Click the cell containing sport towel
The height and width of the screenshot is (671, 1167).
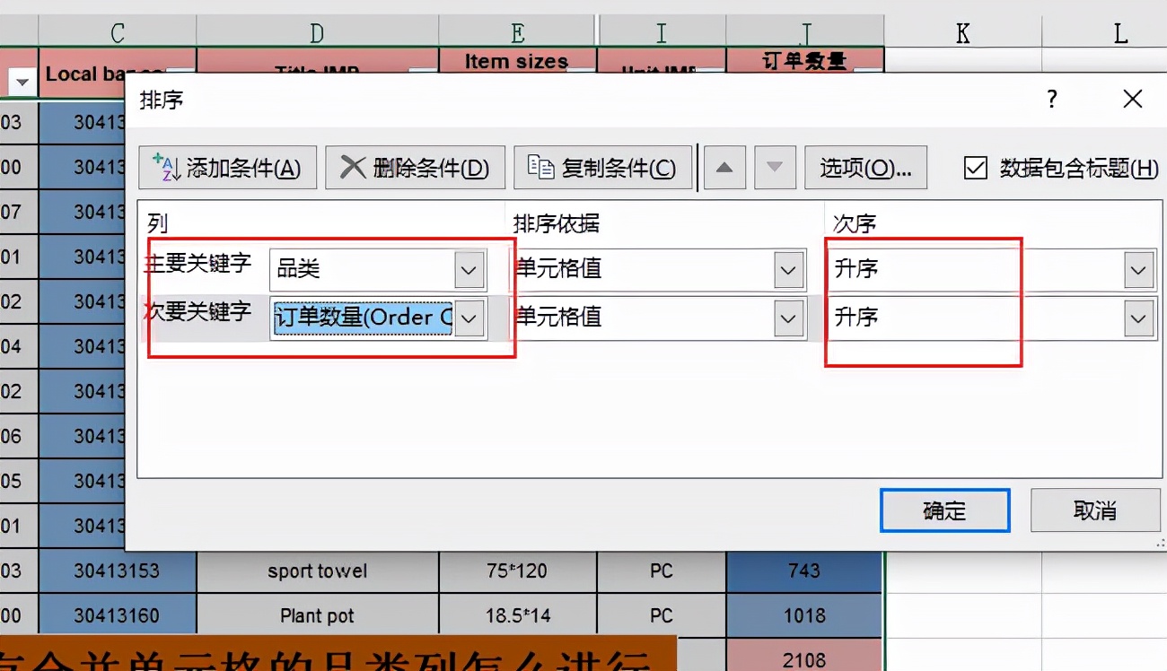316,571
